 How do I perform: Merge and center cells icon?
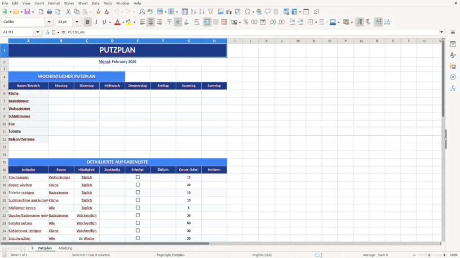coord(207,22)
